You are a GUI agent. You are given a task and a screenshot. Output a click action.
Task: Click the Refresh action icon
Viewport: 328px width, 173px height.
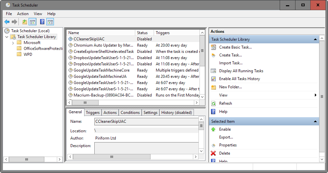click(214, 103)
